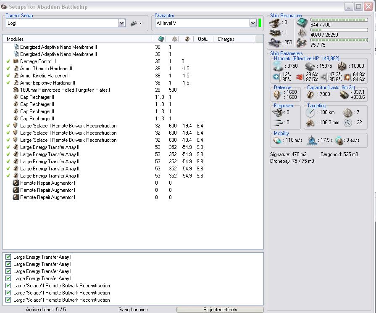Click the green status indicator beside Character
Image resolution: width=376 pixels, height=313 pixels.
tap(260, 23)
